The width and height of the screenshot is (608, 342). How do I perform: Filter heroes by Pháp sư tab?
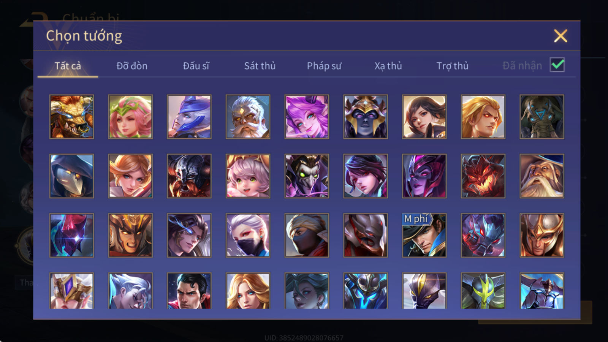point(324,66)
